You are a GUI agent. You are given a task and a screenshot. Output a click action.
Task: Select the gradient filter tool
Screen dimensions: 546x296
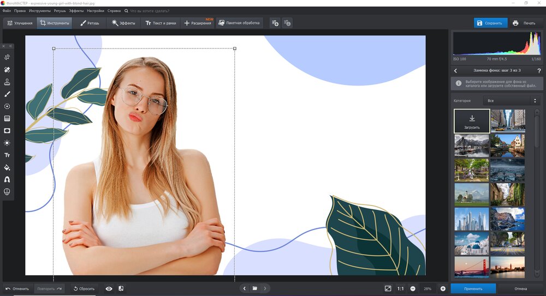click(x=7, y=119)
